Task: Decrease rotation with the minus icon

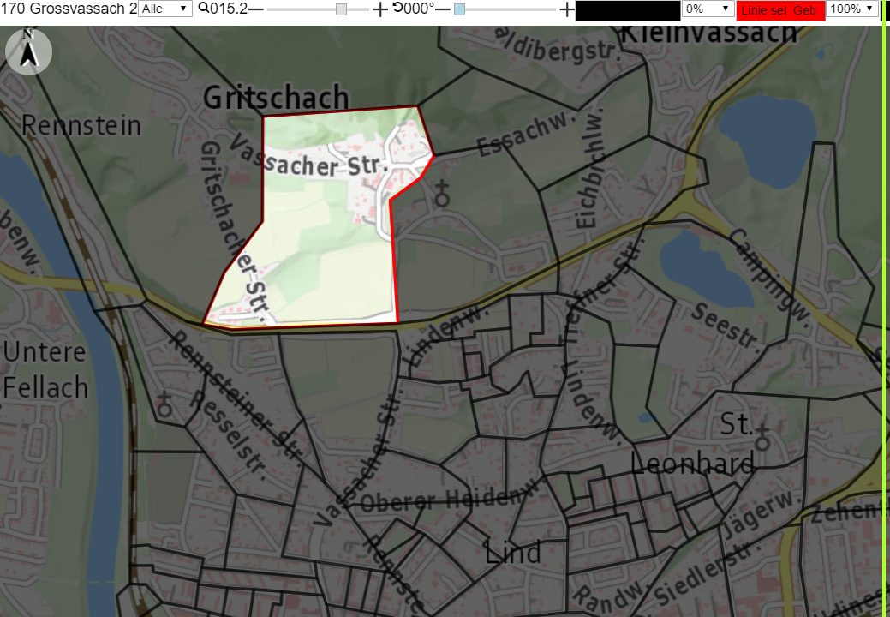Action: (x=443, y=9)
